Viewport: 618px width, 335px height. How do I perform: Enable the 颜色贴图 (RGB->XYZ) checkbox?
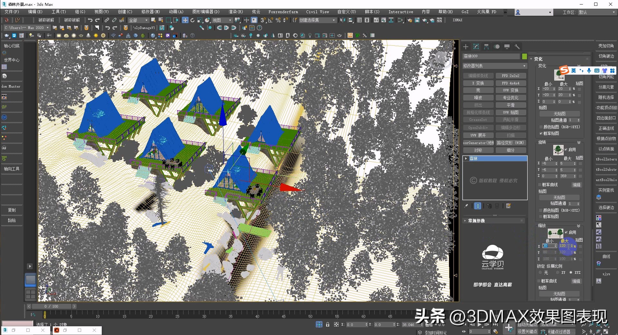pos(541,127)
